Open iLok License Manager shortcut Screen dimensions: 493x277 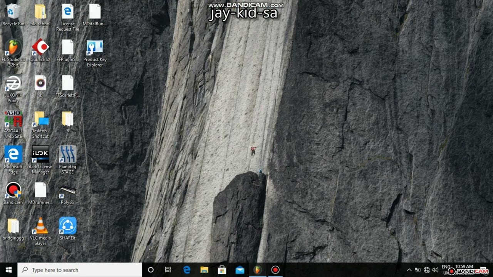[x=40, y=160]
